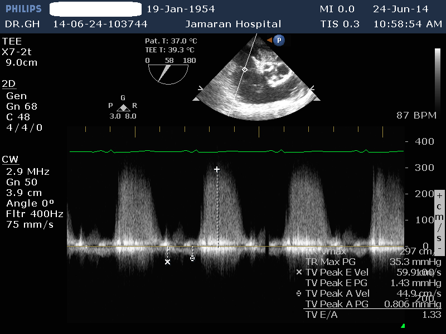Image resolution: width=446 pixels, height=334 pixels.
Task: Click the gray map G indicator icon
Action: tap(123, 107)
